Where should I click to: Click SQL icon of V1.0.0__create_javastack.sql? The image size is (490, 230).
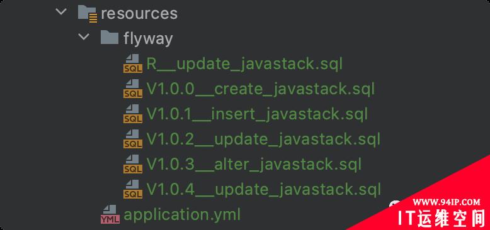pyautogui.click(x=132, y=89)
